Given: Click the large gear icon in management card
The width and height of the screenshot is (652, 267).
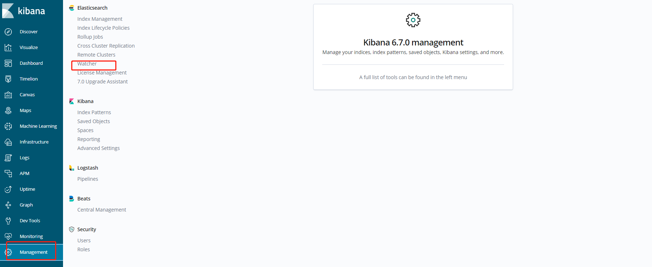Looking at the screenshot, I should tap(413, 20).
